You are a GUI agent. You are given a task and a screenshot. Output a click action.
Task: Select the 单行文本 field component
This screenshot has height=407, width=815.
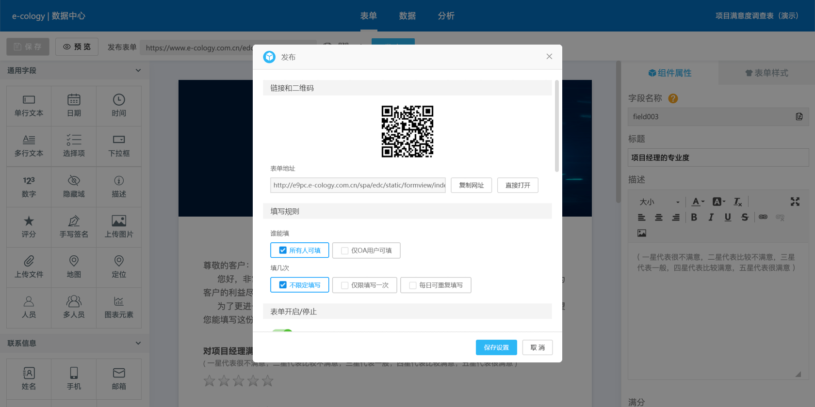point(29,106)
